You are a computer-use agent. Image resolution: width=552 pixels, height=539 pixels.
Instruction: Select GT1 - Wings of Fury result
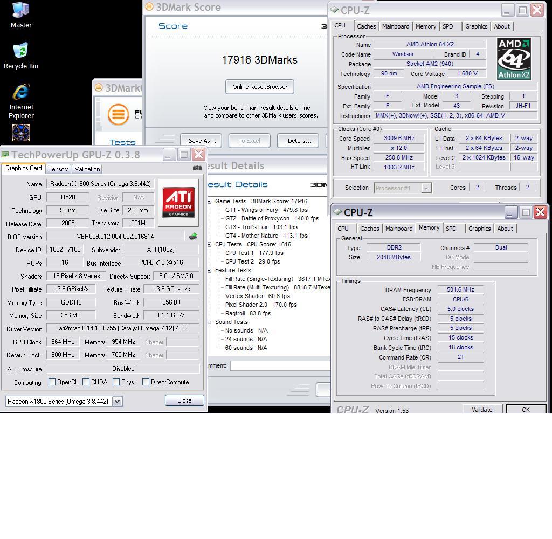tap(266, 210)
